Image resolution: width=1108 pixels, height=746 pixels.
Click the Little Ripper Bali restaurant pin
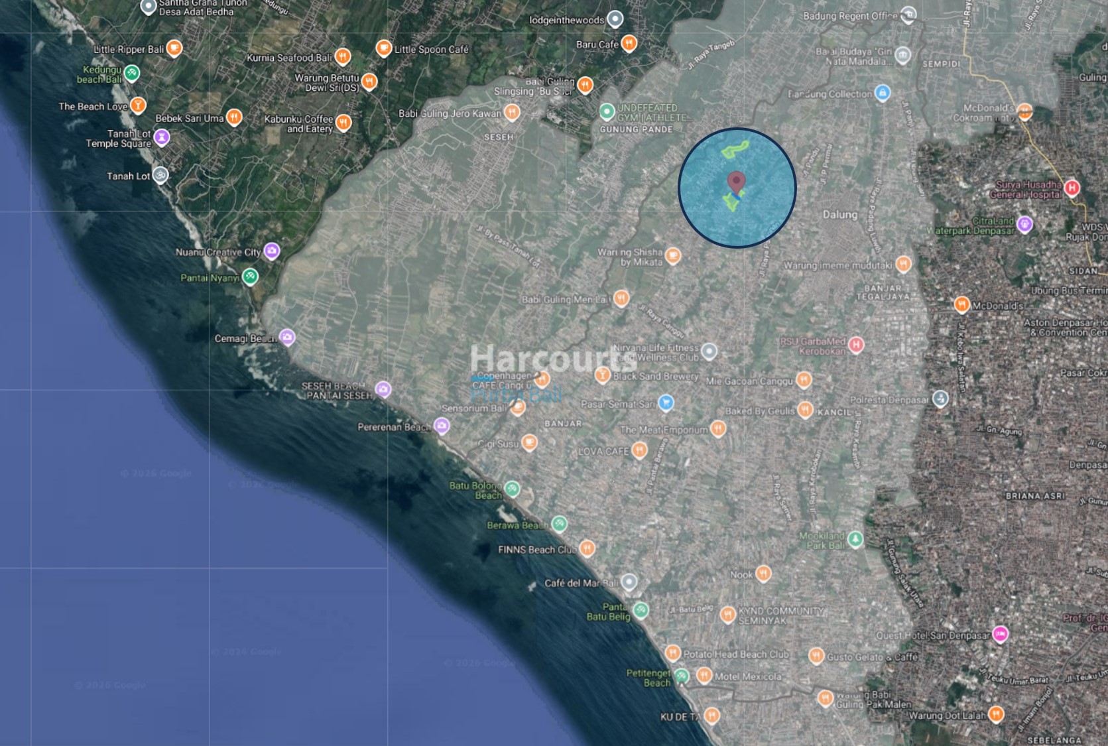point(174,48)
